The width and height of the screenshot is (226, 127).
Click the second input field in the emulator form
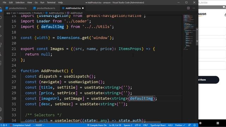[x=212, y=42]
